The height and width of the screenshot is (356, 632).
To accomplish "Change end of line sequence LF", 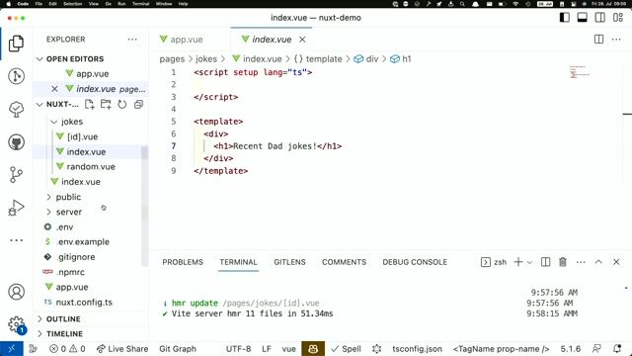I will click(x=267, y=349).
